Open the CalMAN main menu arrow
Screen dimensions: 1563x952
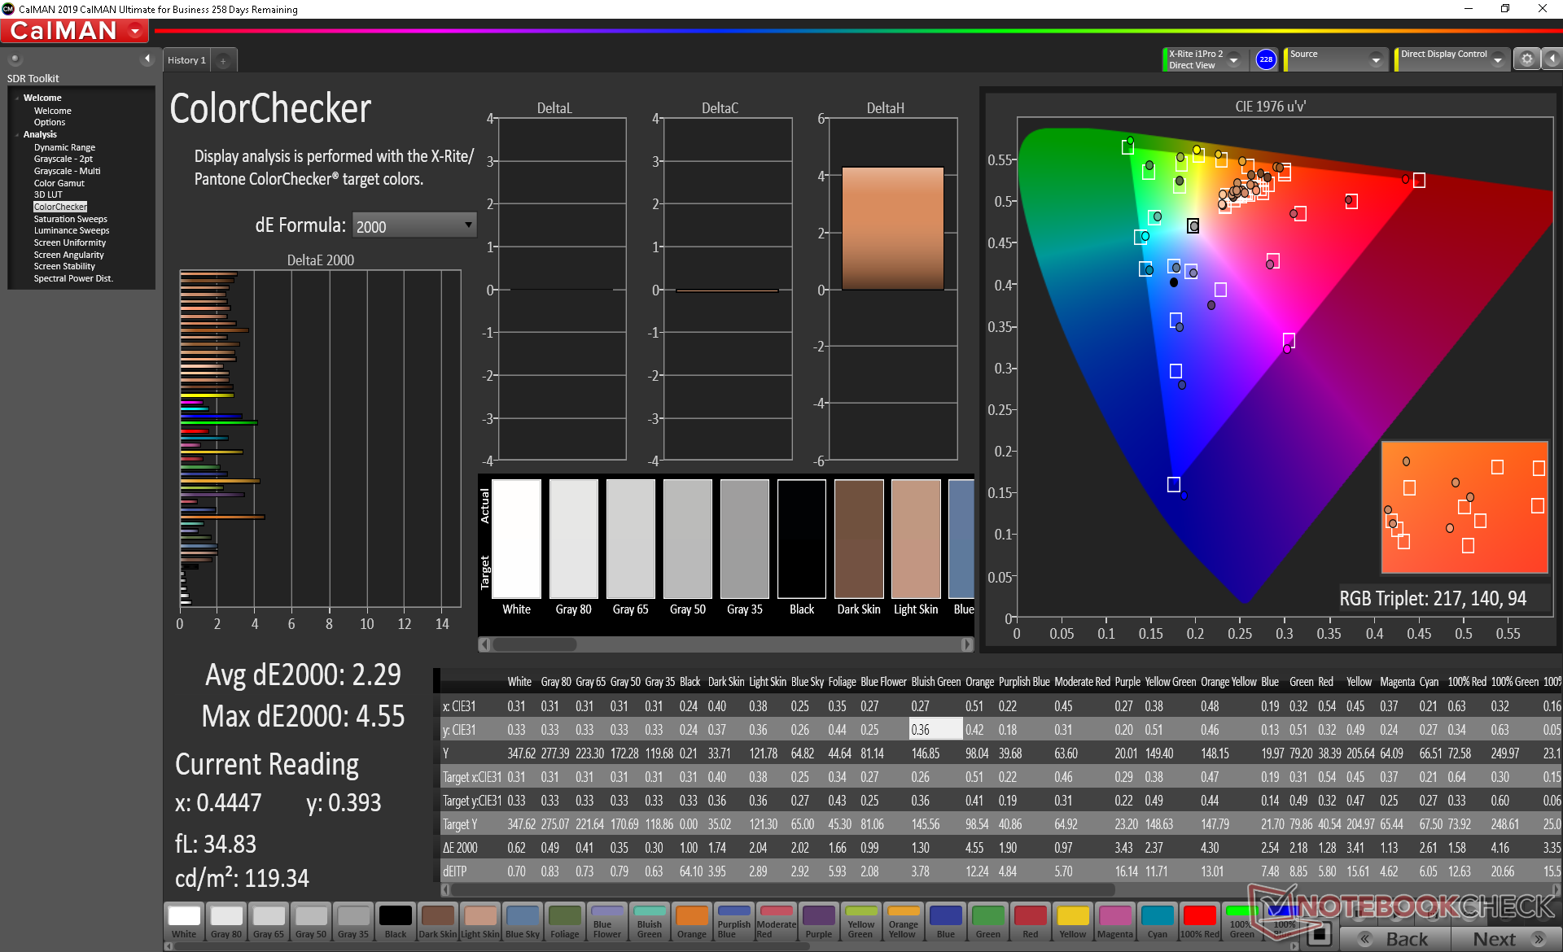[135, 31]
